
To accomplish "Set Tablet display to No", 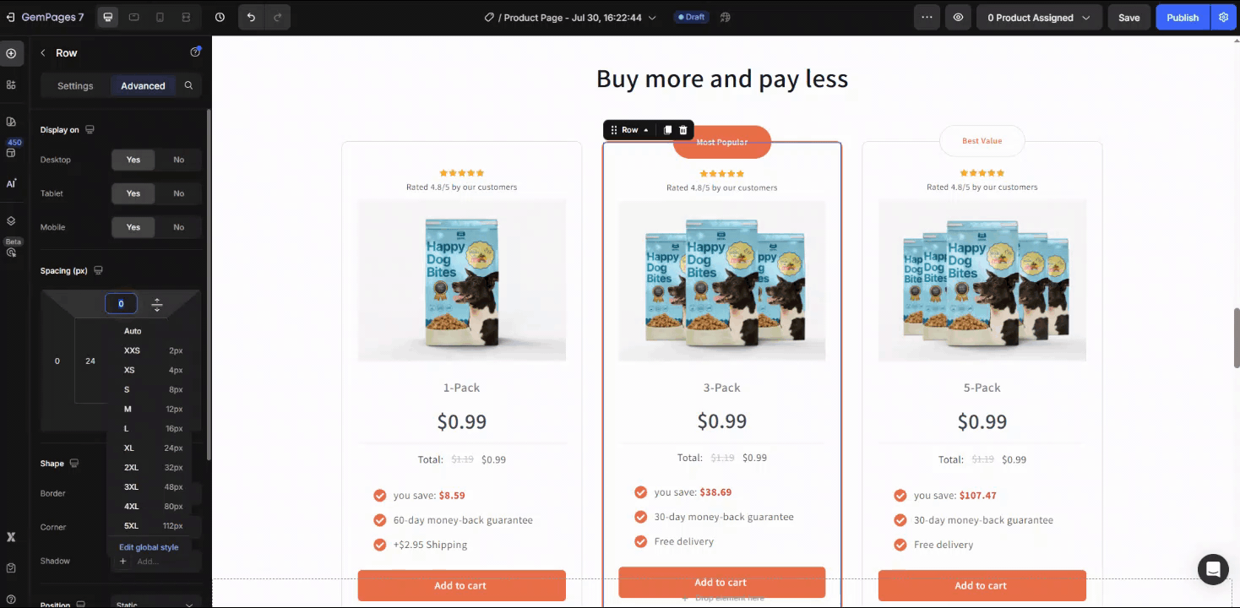I will point(178,193).
